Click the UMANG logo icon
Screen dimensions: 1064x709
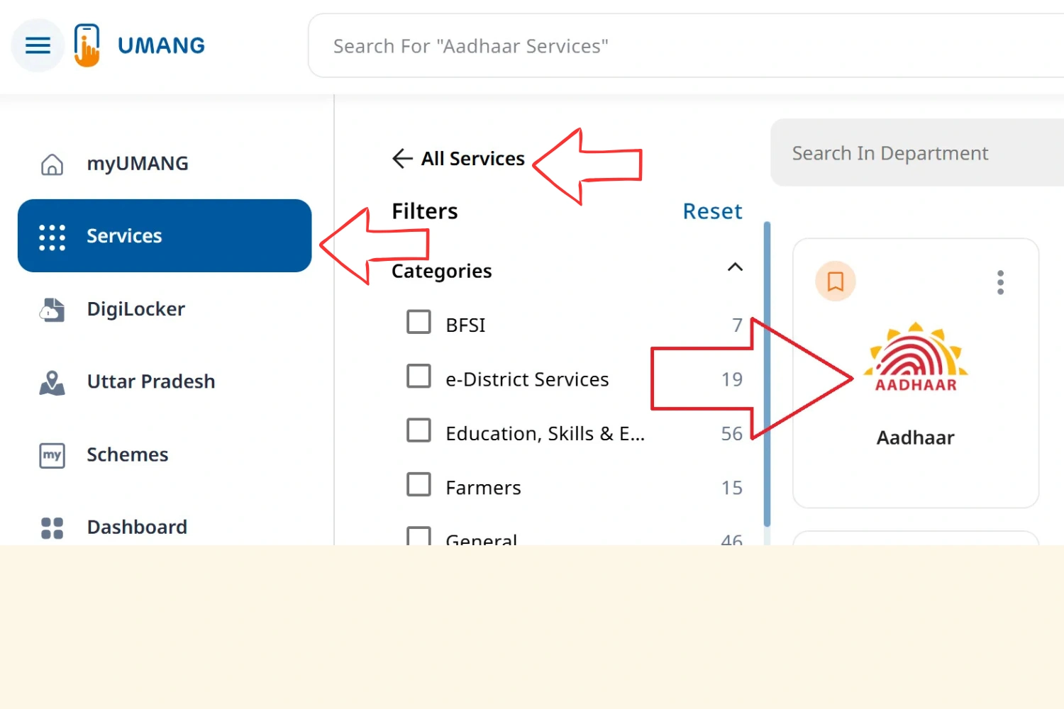87,45
